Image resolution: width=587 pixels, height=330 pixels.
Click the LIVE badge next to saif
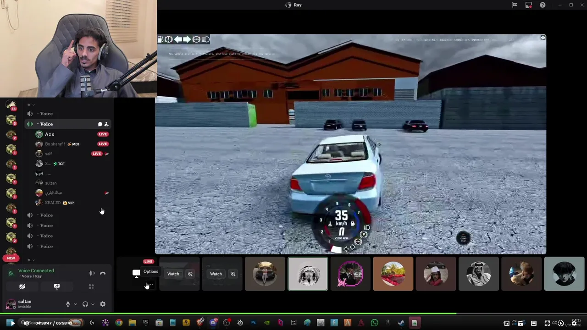97,154
